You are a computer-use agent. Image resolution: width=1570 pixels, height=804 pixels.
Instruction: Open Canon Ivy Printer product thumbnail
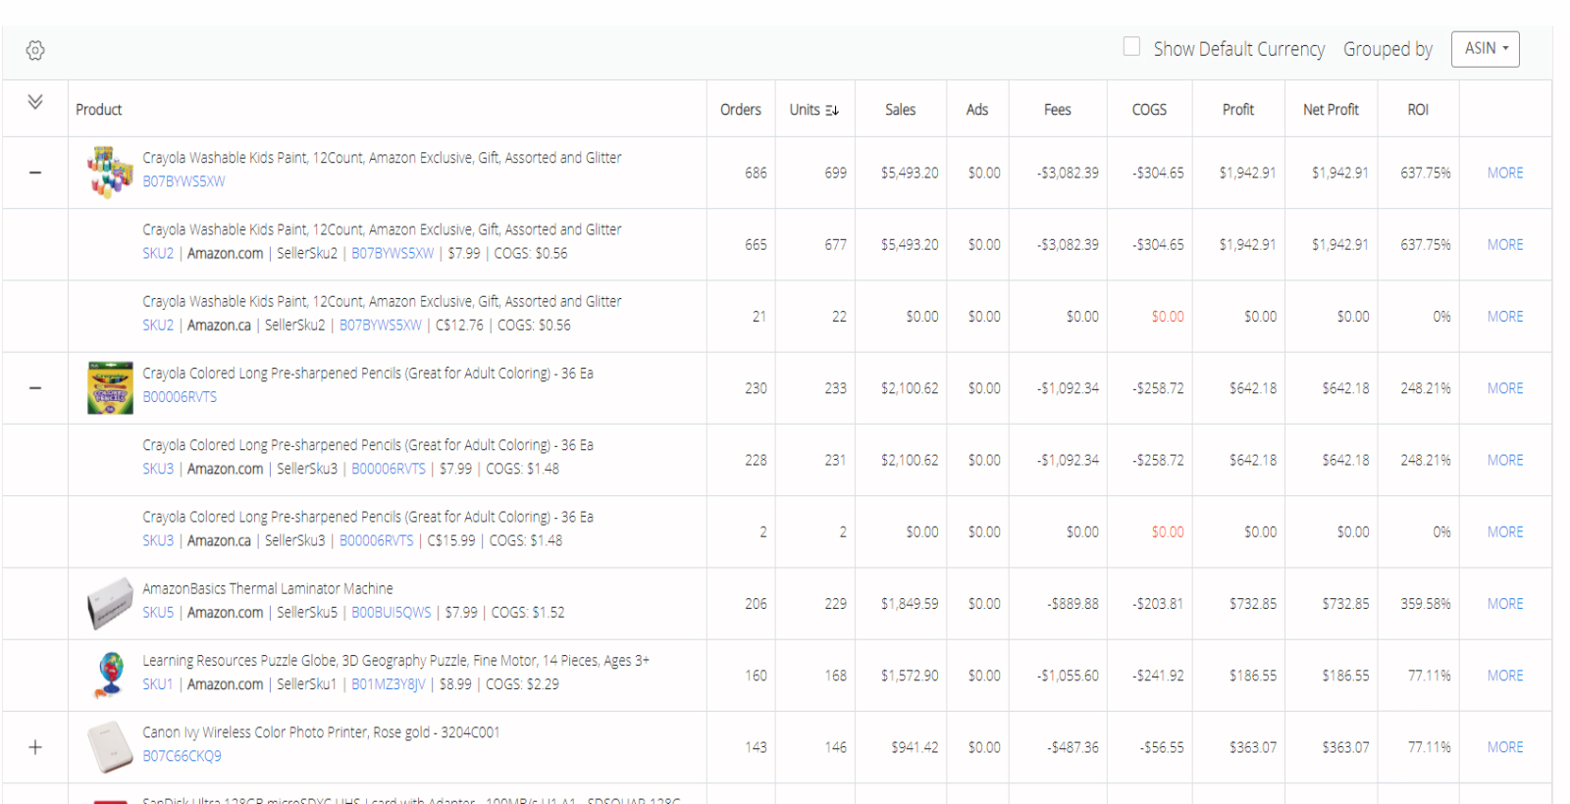pos(110,747)
